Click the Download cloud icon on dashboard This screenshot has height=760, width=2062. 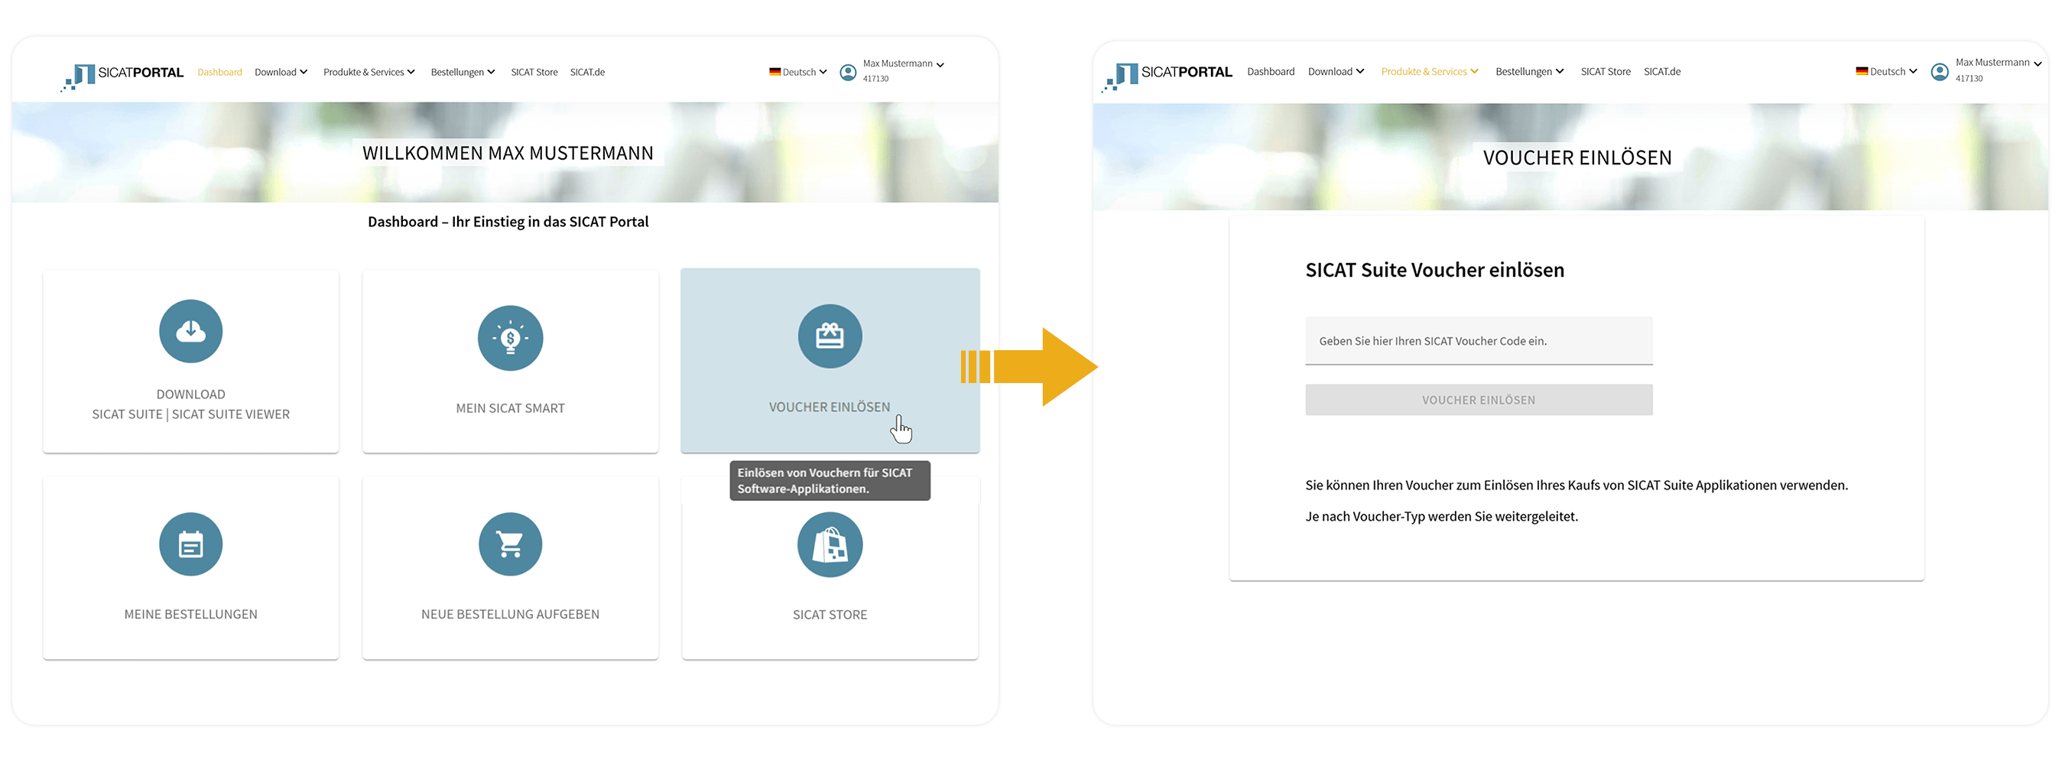tap(190, 331)
